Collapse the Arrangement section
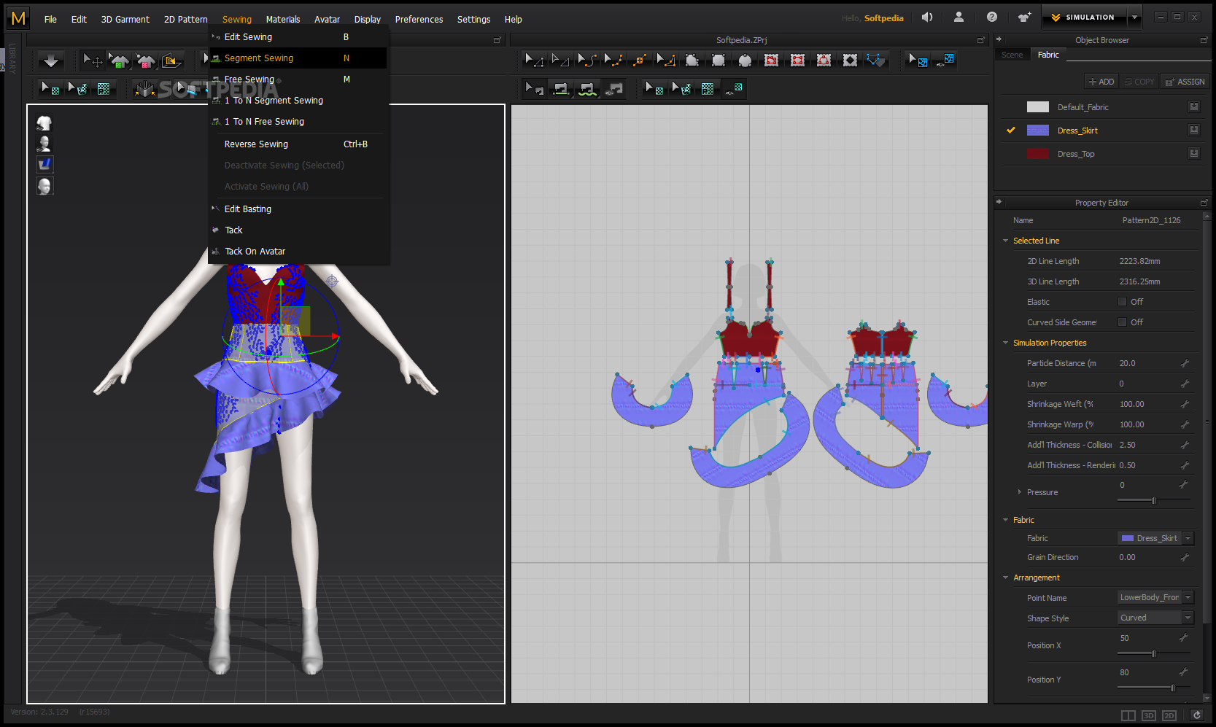This screenshot has height=727, width=1216. click(1006, 578)
